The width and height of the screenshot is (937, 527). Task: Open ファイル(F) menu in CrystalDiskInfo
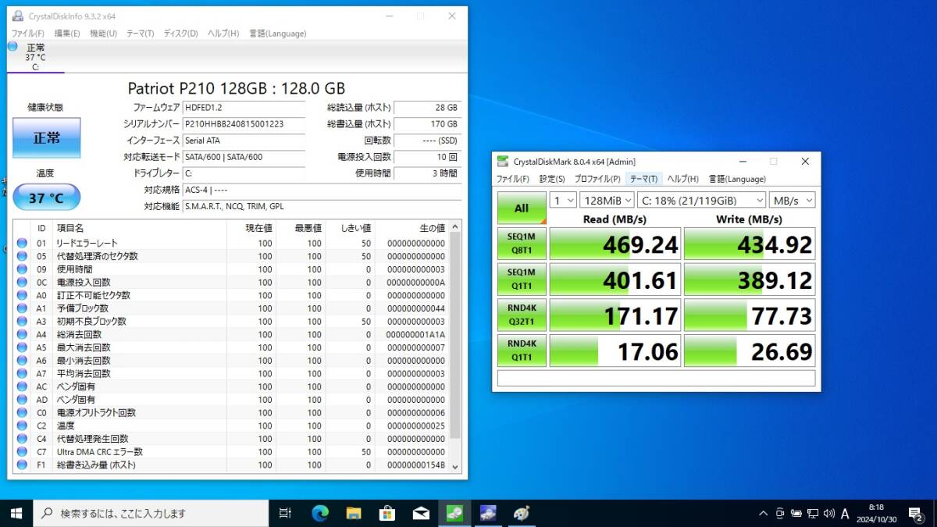pos(28,34)
